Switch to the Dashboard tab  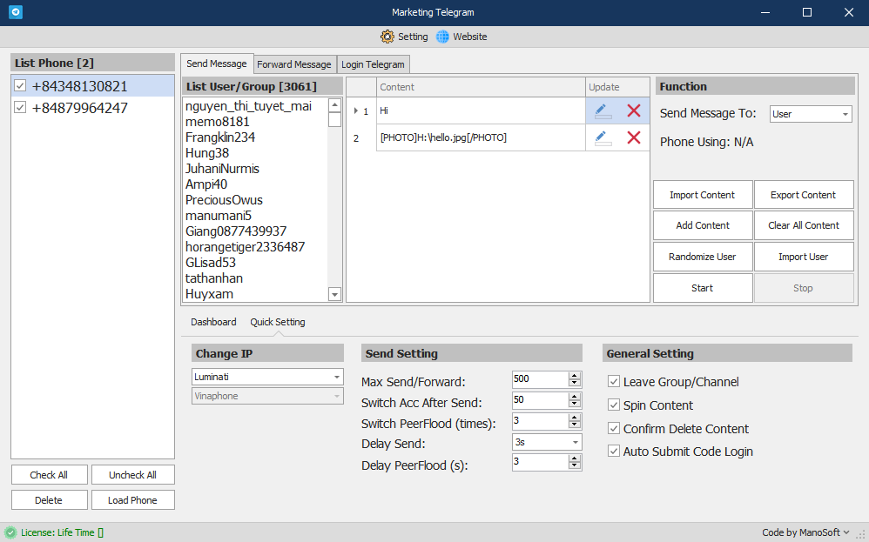pos(213,322)
